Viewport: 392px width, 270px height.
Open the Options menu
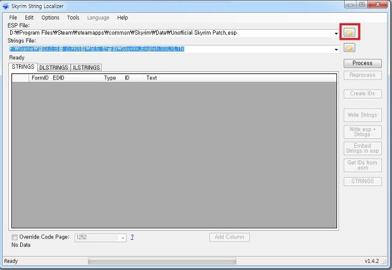pyautogui.click(x=50, y=18)
